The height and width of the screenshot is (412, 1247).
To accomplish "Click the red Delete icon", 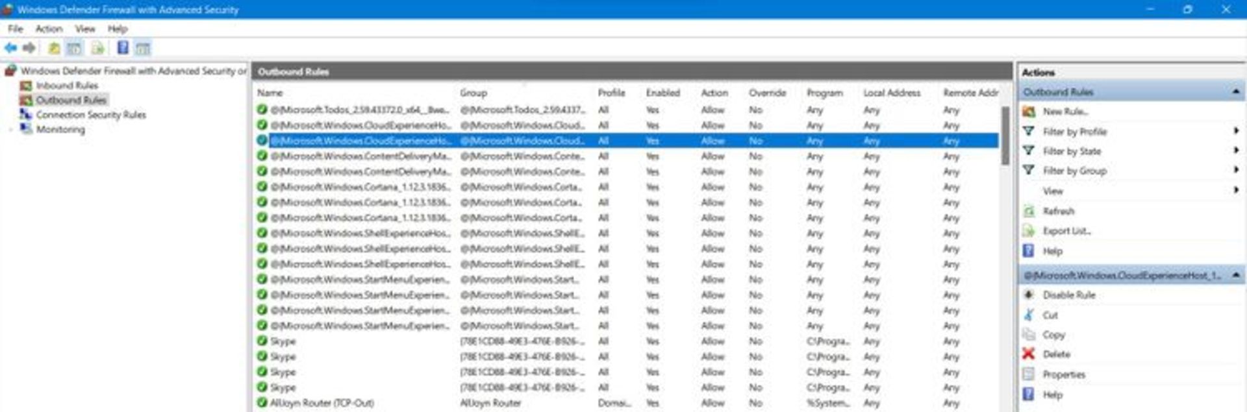I will 1028,354.
